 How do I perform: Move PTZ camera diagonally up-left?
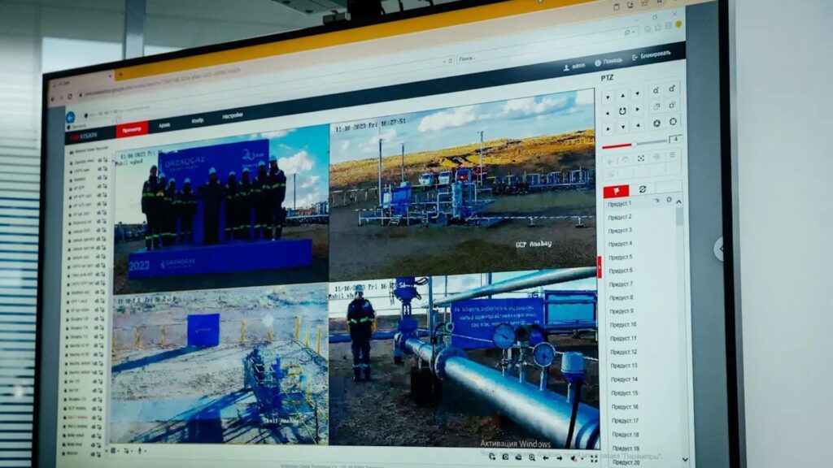point(608,97)
